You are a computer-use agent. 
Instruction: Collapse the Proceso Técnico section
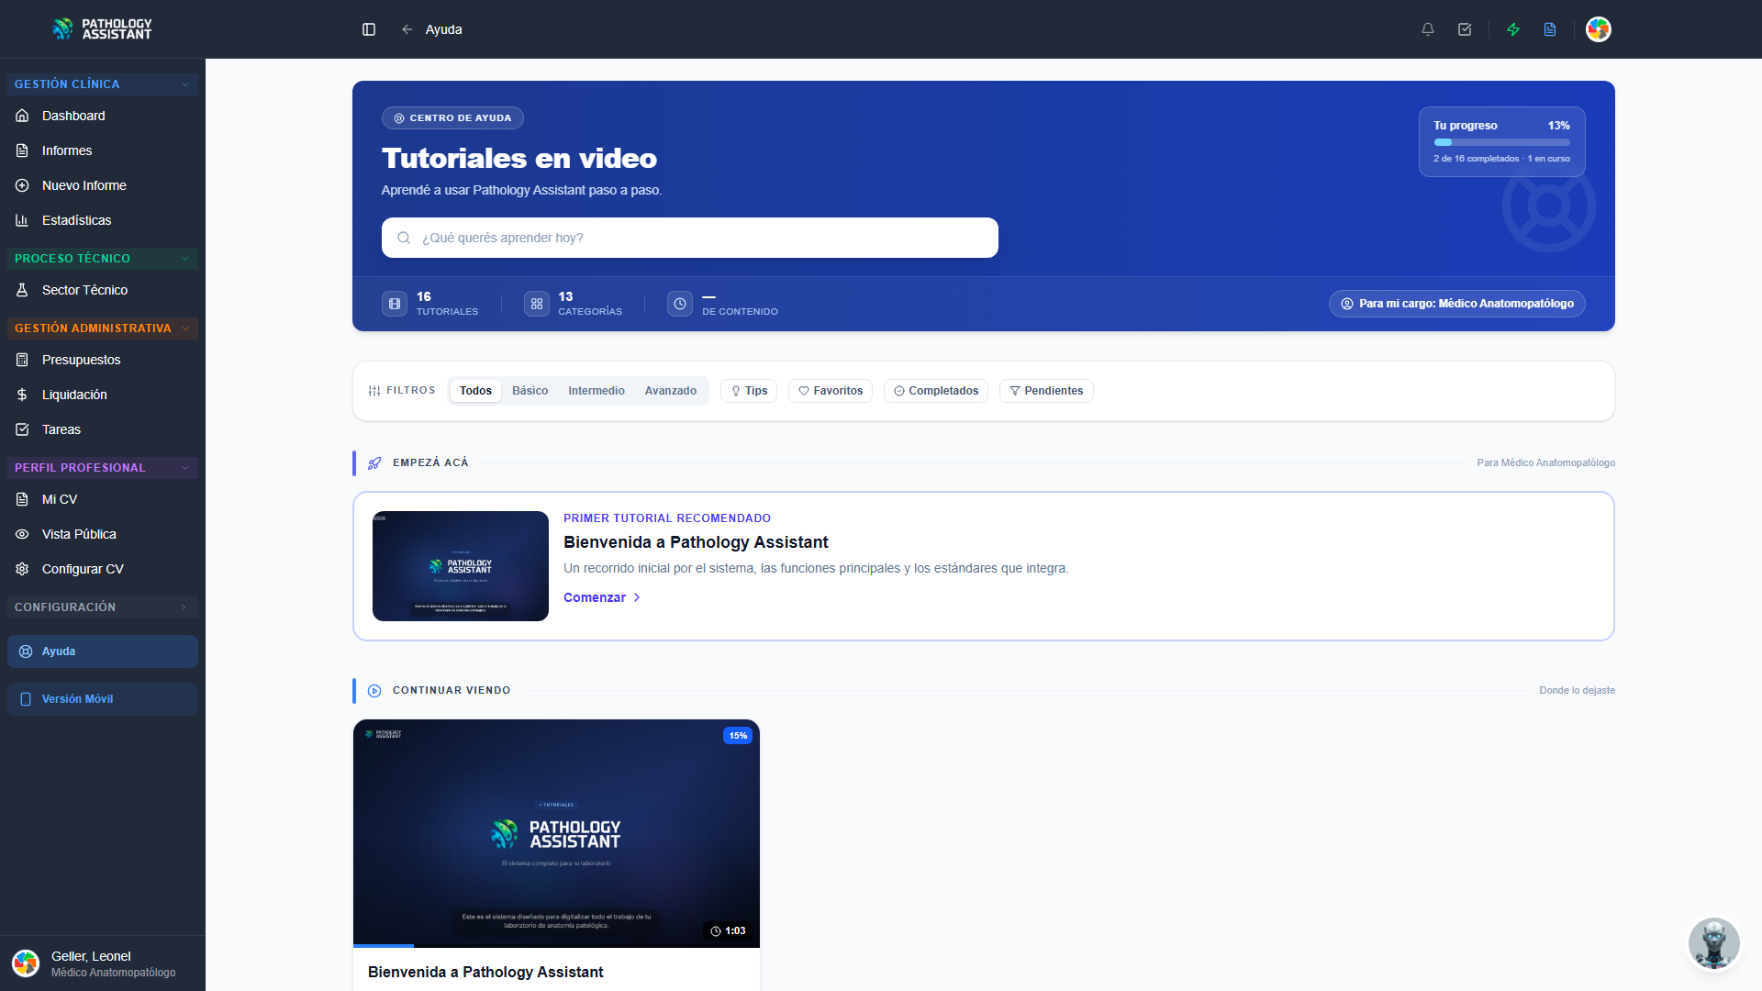(x=103, y=259)
